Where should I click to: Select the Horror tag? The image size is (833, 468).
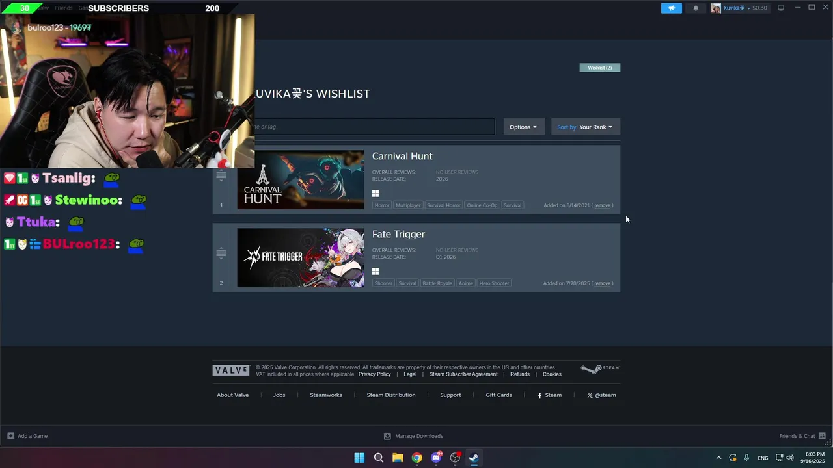pos(382,205)
